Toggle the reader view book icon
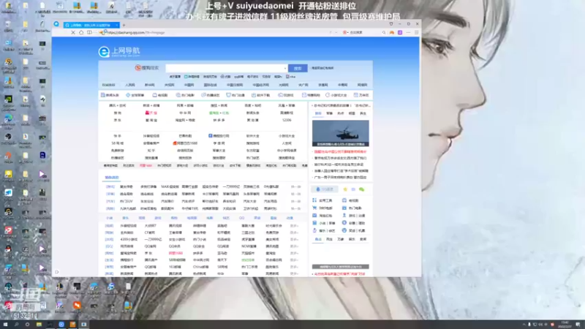The width and height of the screenshot is (585, 329). click(x=89, y=32)
